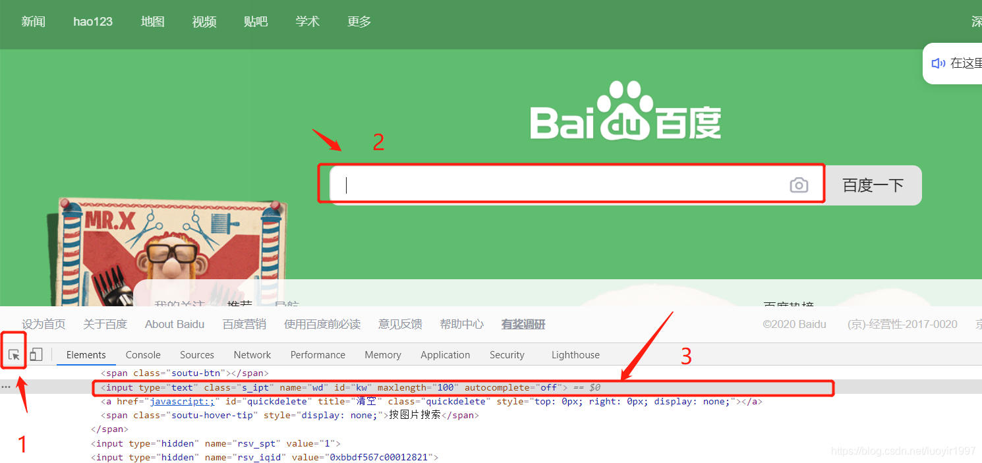982x463 pixels.
Task: Switch to the Network tab in DevTools
Action: point(252,354)
